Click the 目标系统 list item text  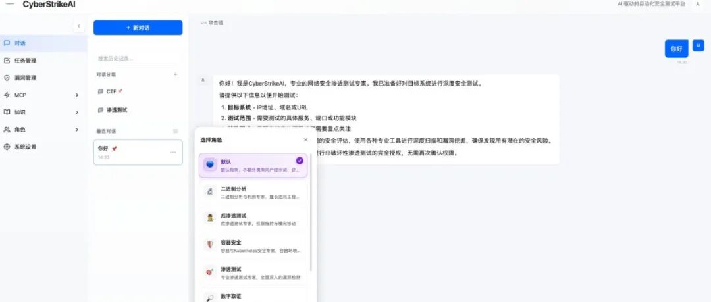click(267, 107)
